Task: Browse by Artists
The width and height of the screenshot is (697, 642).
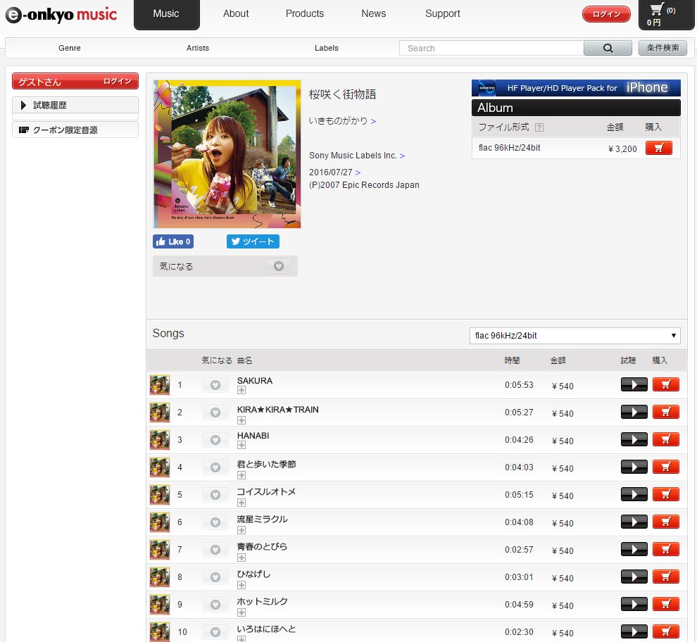Action: [x=198, y=48]
